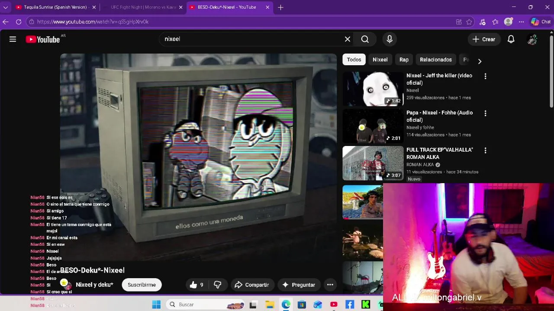
Task: Subscribe with the Suscribirme button
Action: (142, 285)
